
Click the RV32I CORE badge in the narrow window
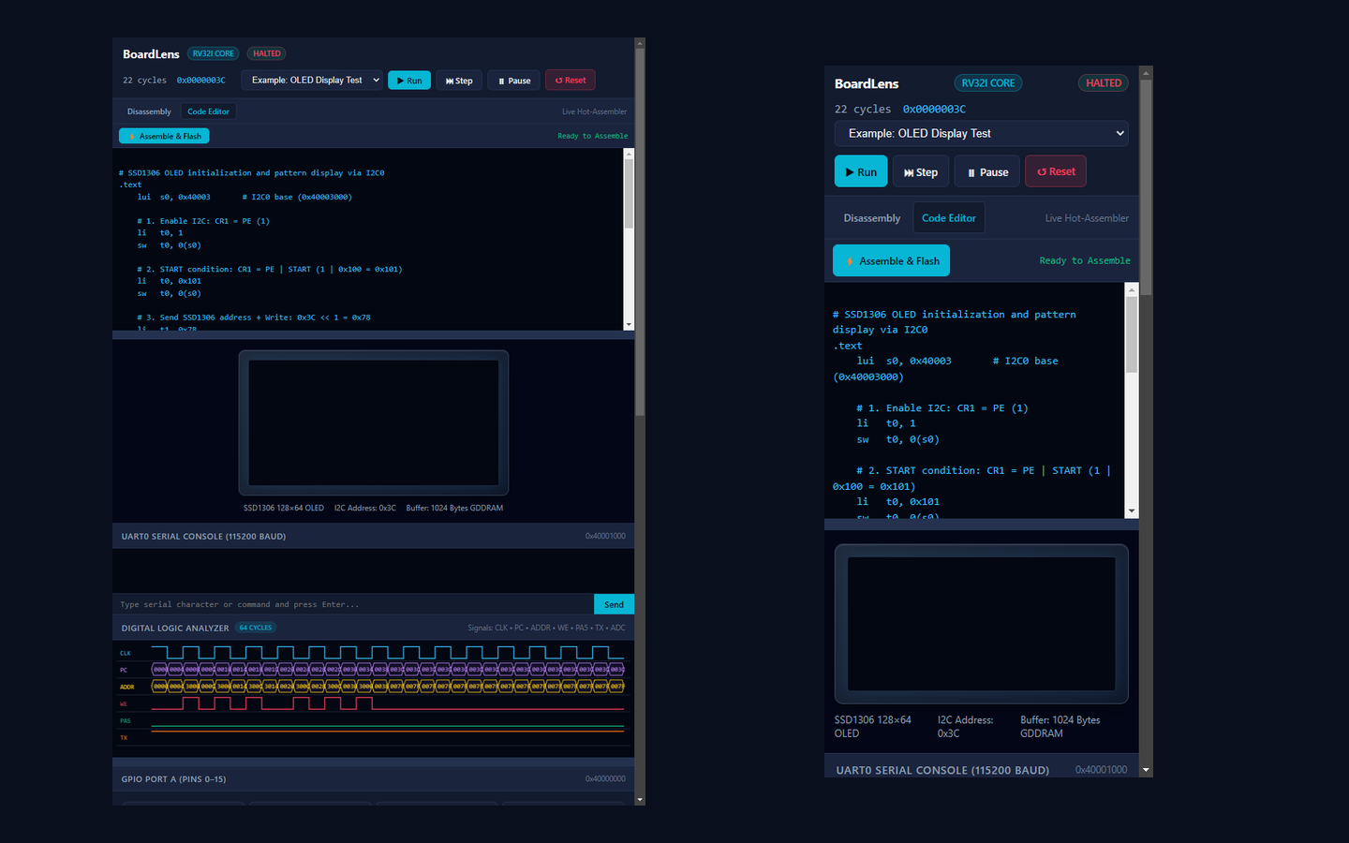[988, 83]
